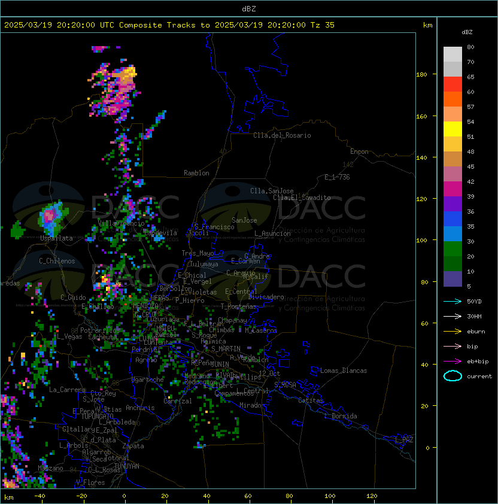Click the 'C_Guido' map label

[x=73, y=297]
